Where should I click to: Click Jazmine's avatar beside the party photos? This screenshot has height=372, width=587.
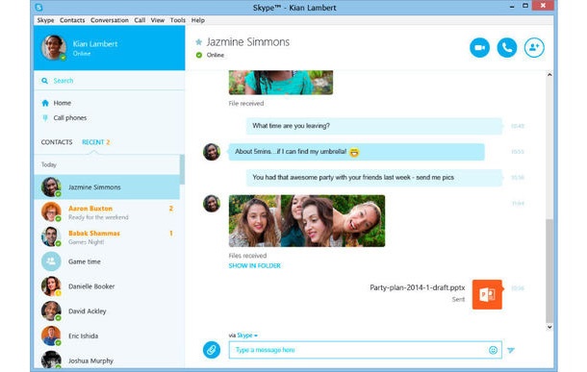[x=212, y=204]
